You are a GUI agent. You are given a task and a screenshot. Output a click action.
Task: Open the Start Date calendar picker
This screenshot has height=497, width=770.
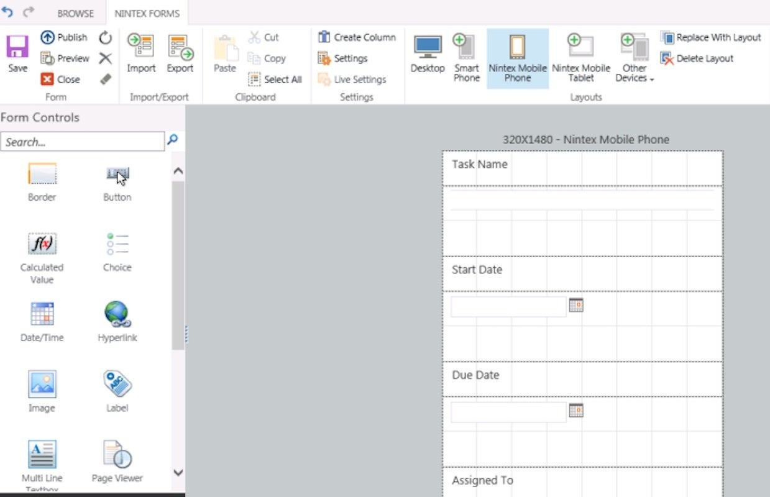point(576,304)
